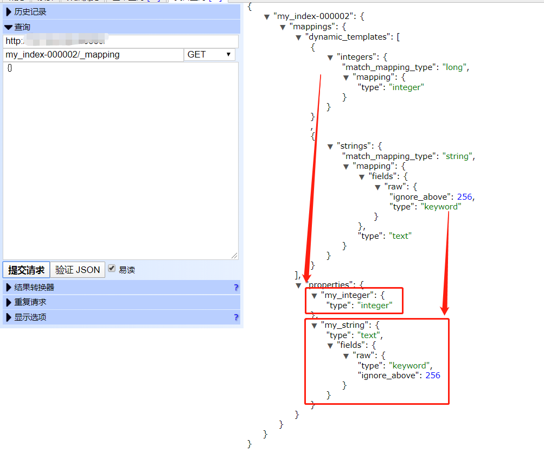Screen dimensions: 544x458
Task: Open help for 结果转换器
Action: [x=236, y=287]
